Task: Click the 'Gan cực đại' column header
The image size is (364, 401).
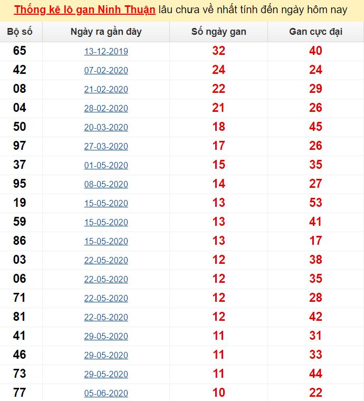Action: click(x=315, y=32)
